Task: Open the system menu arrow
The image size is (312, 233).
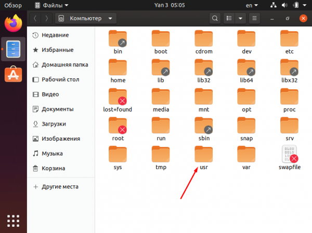Action: coord(304,5)
